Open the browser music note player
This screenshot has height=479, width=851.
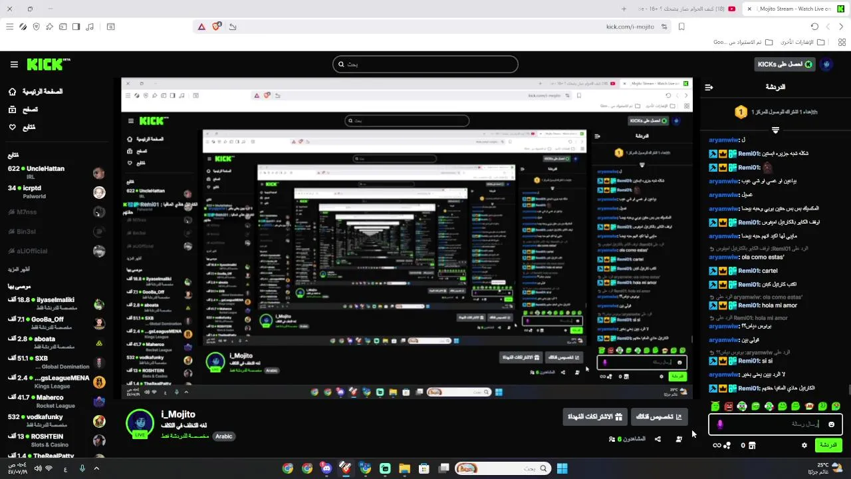click(90, 27)
